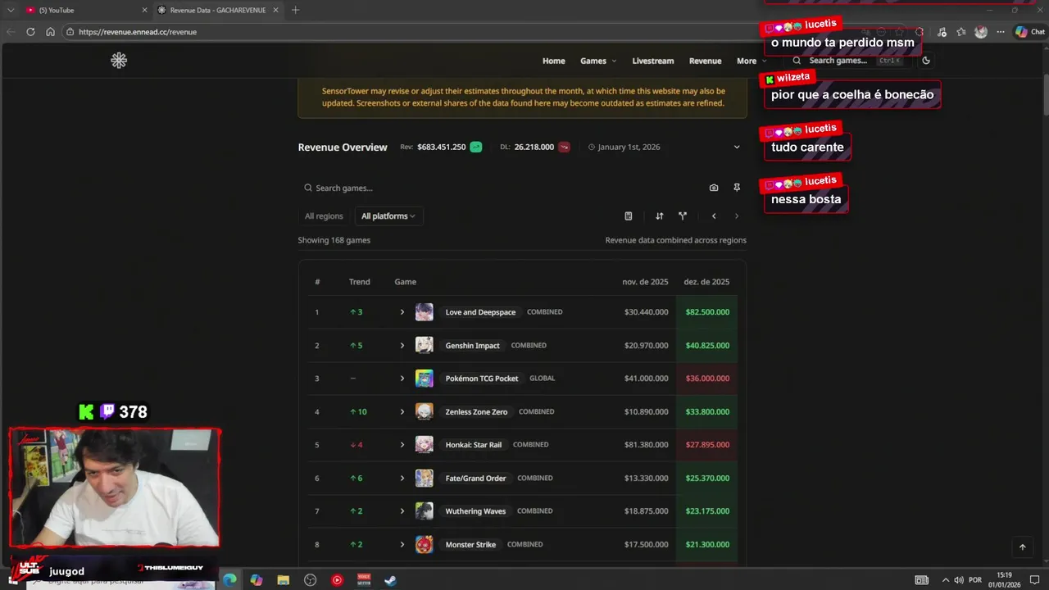
Task: Click the snowflake site logo
Action: [x=119, y=61]
